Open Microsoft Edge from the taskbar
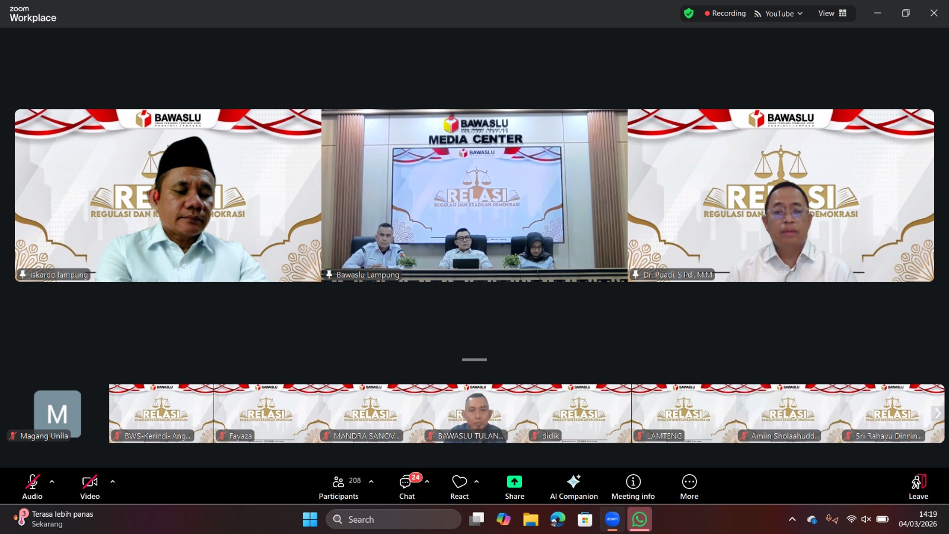Screen dimensions: 949x534 (x=558, y=519)
